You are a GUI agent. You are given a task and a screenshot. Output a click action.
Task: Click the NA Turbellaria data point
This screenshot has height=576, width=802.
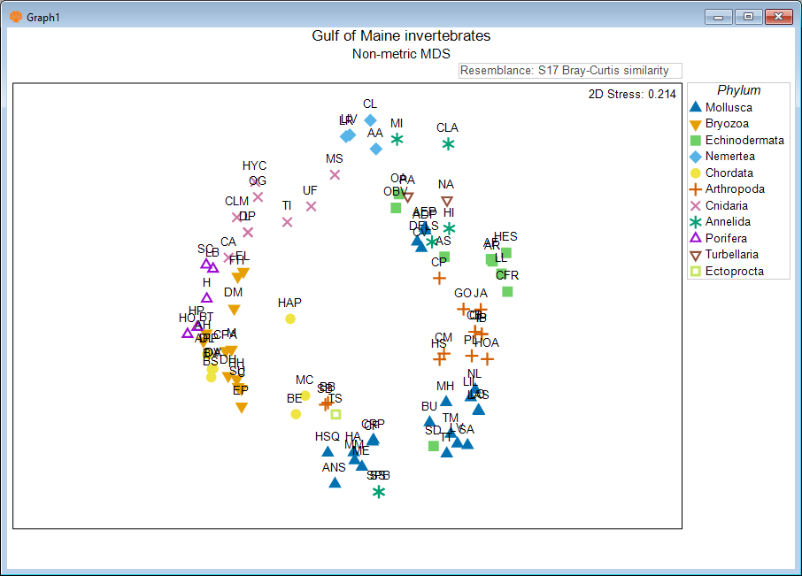coord(447,201)
